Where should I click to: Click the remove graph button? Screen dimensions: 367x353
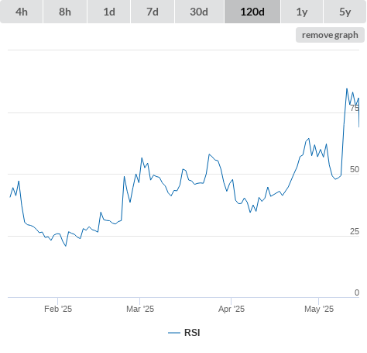click(x=330, y=35)
